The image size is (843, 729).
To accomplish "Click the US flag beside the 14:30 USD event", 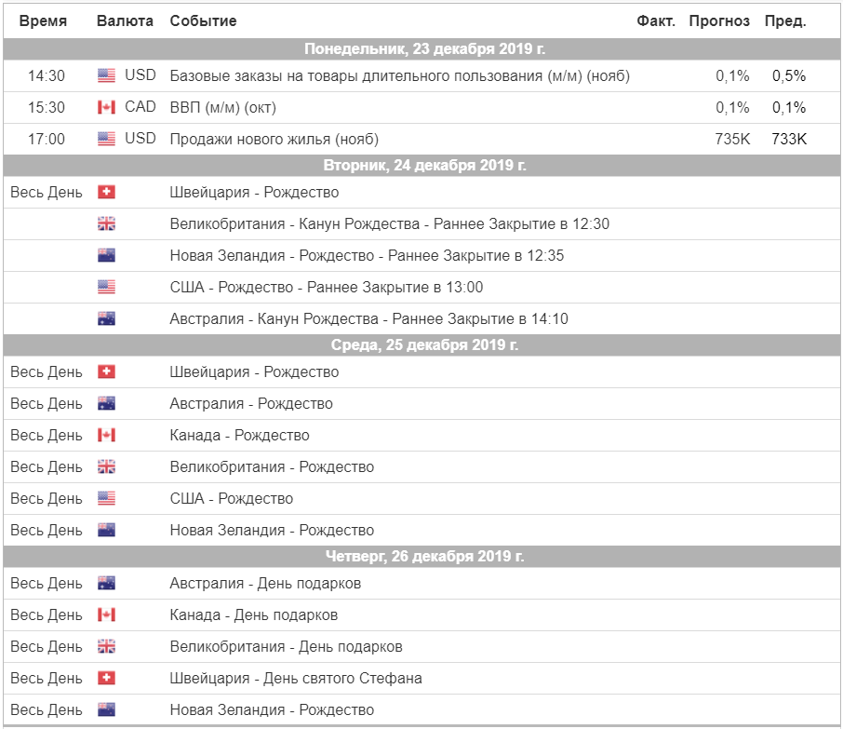I will click(x=106, y=75).
